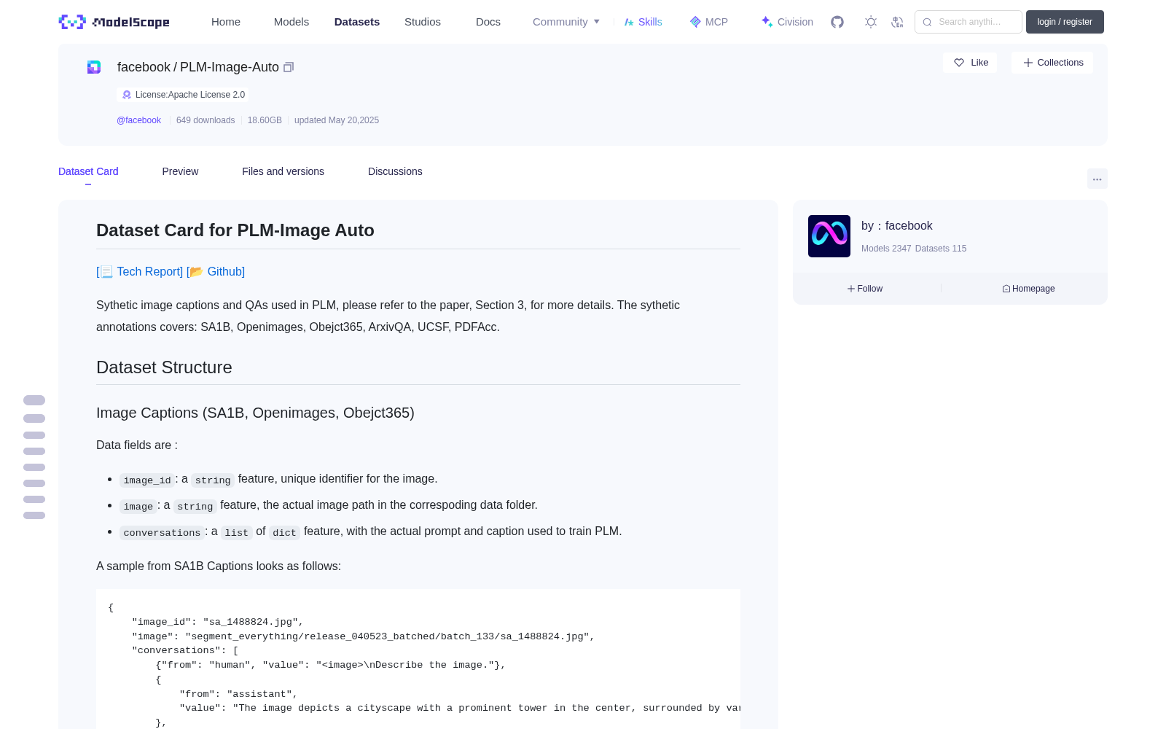Open the Preview tab
1166x729 pixels.
click(180, 171)
